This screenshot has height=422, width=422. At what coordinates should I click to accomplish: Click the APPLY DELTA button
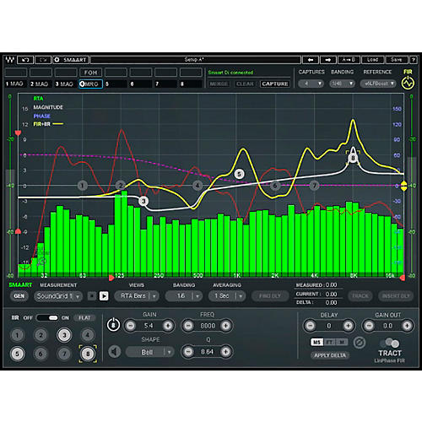pyautogui.click(x=330, y=355)
